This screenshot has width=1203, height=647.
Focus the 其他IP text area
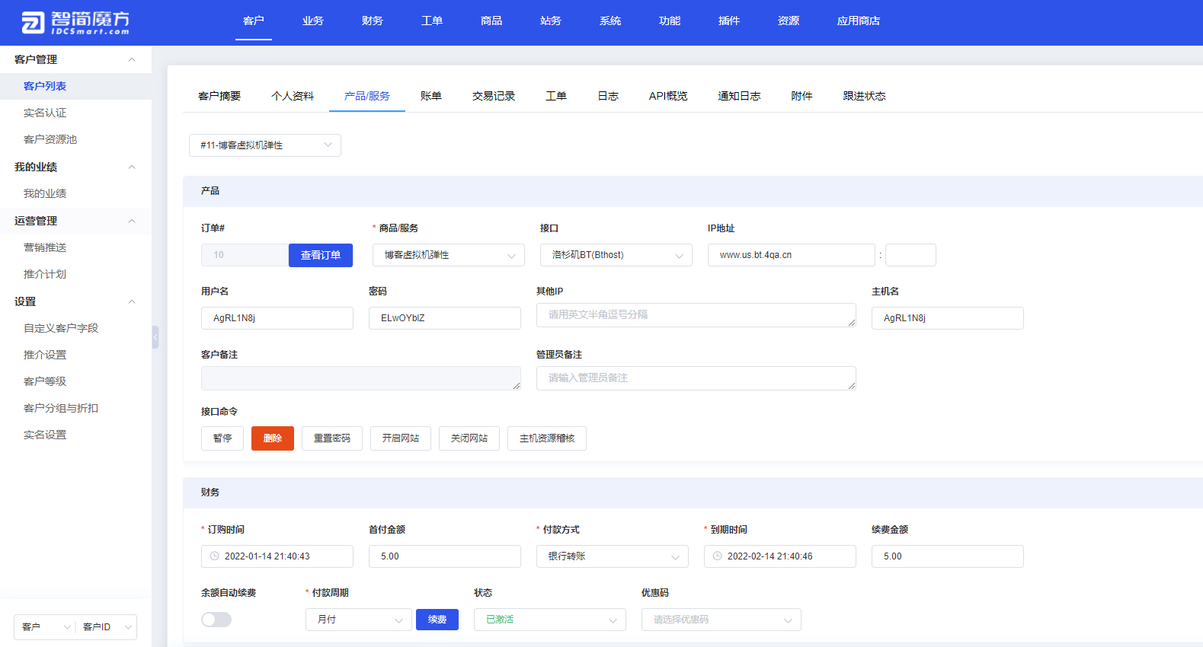pyautogui.click(x=696, y=315)
